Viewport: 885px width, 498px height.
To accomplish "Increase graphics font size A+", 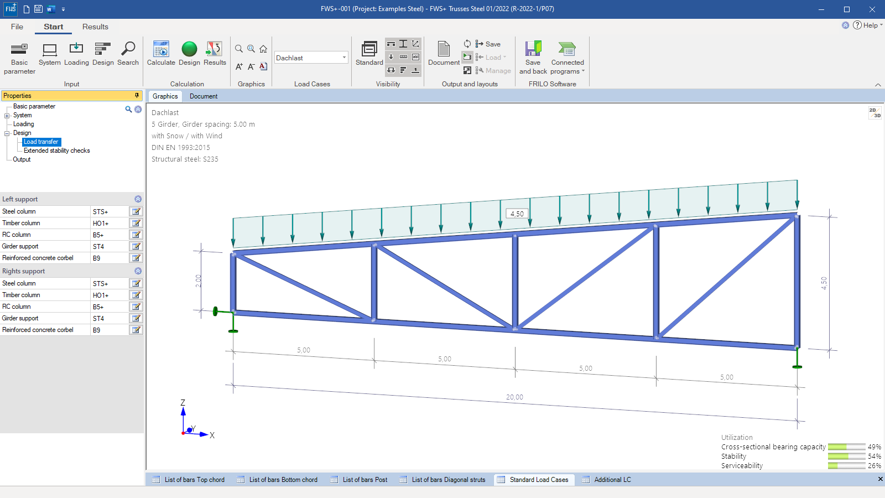I will [x=239, y=66].
